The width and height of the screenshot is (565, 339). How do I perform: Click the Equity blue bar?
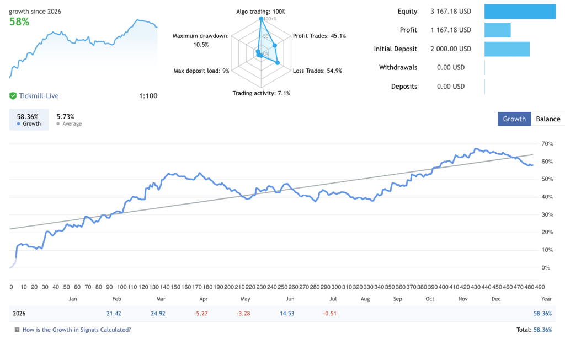coord(520,12)
